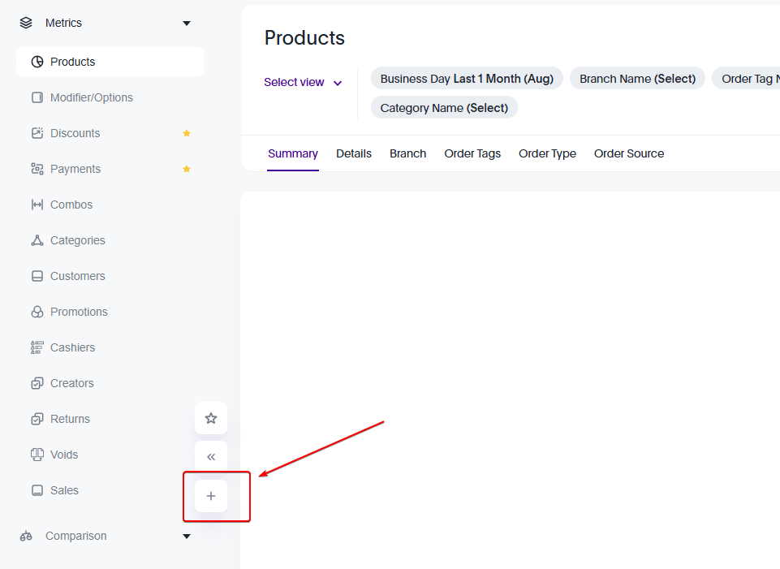
Task: Open the Select view dropdown
Action: 303,82
